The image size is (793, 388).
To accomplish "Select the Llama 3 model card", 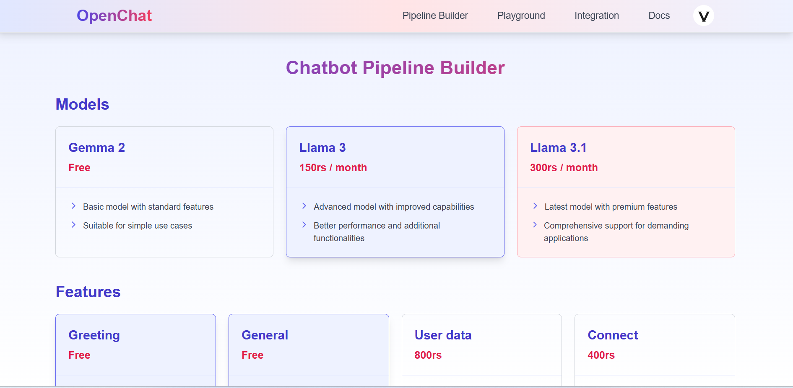I will [x=395, y=192].
